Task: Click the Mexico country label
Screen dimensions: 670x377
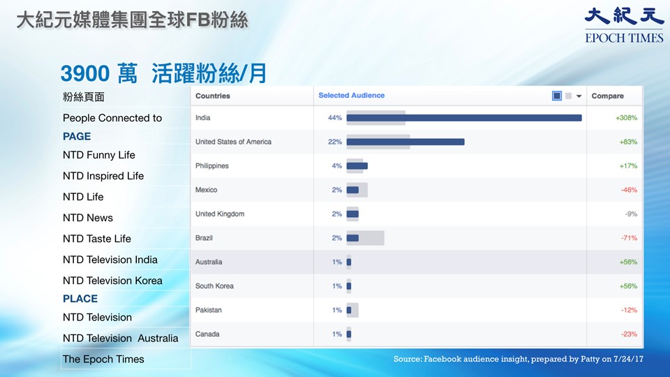Action: (206, 189)
